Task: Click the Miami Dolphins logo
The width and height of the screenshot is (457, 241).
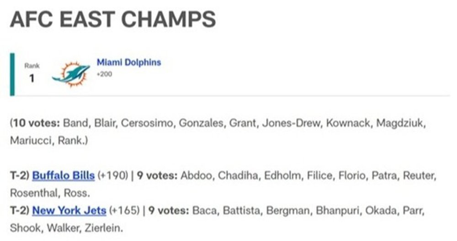Action: (71, 74)
